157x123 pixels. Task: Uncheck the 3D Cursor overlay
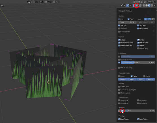pyautogui.click(x=138, y=26)
